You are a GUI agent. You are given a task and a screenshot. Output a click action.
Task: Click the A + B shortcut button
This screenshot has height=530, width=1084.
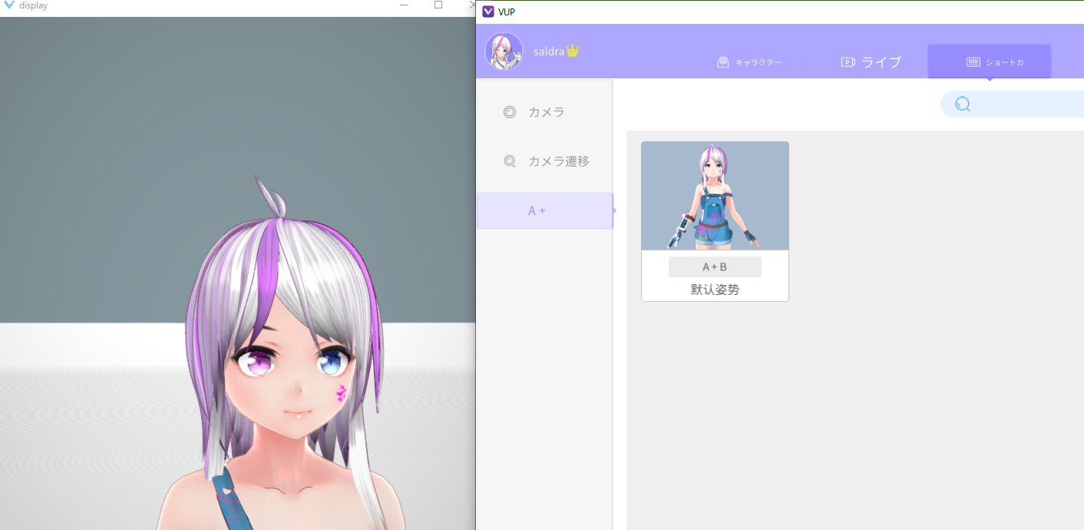[715, 267]
